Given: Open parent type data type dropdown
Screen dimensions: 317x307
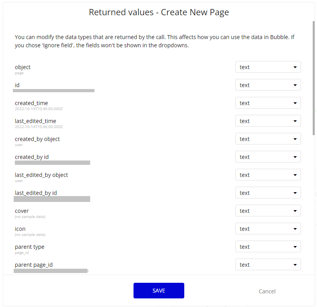Looking at the screenshot, I should click(x=268, y=247).
